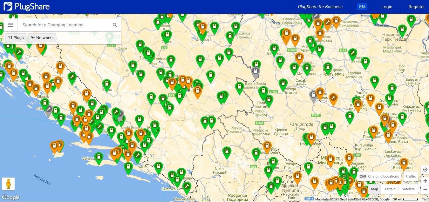Screen dimensions: 429x202
Task: Select orange marker above Besianë Podujevo label
Action: pos(349,159)
